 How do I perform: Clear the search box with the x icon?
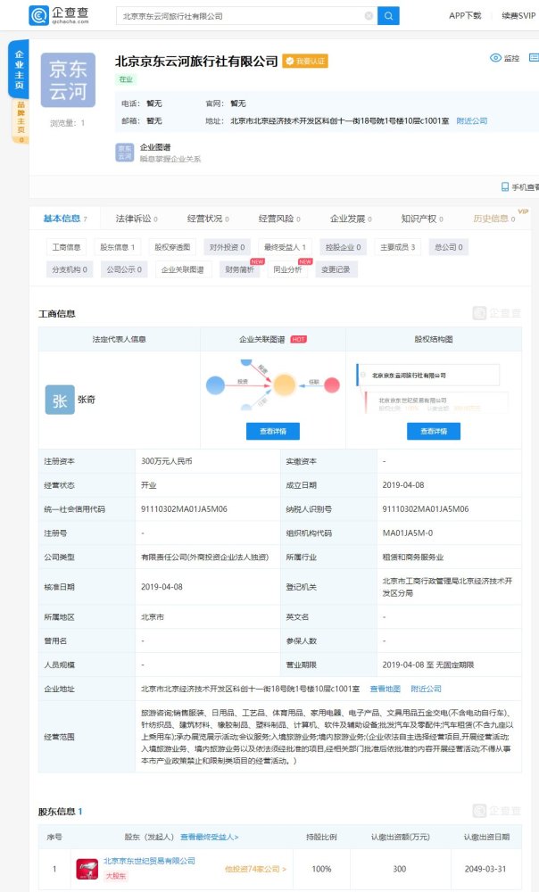[x=369, y=16]
